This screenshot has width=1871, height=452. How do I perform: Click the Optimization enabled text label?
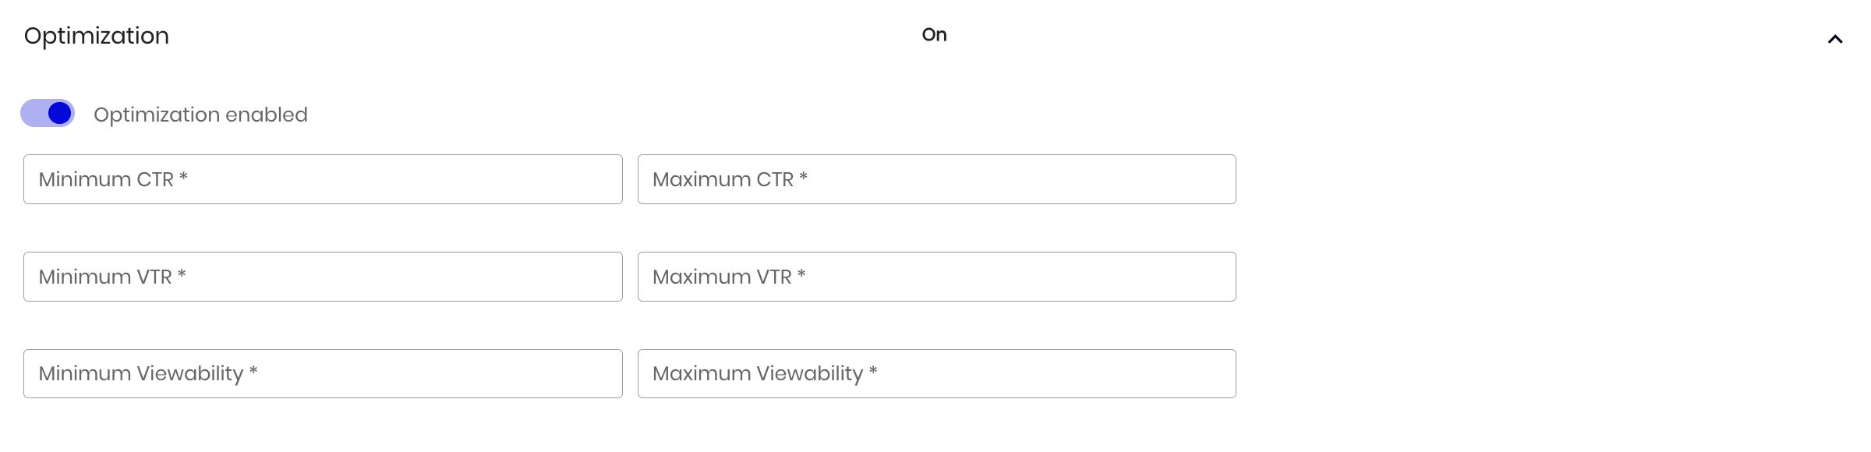tap(200, 114)
